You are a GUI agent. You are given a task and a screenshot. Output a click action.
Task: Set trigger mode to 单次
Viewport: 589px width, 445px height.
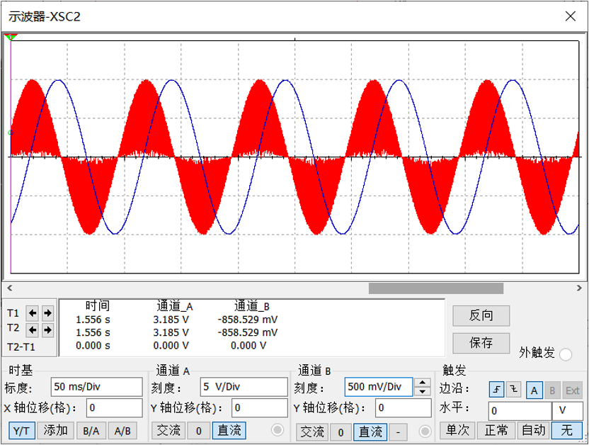(x=457, y=430)
